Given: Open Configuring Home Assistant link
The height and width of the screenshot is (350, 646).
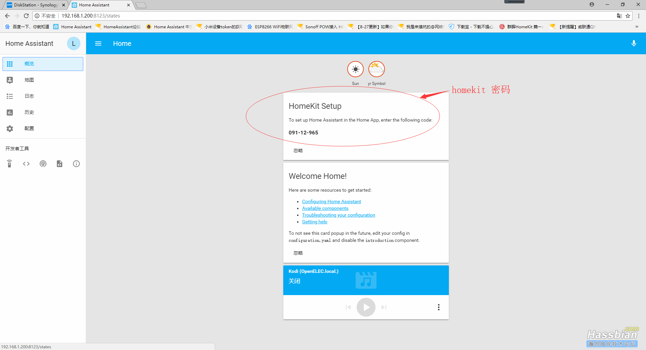Looking at the screenshot, I should pyautogui.click(x=331, y=201).
